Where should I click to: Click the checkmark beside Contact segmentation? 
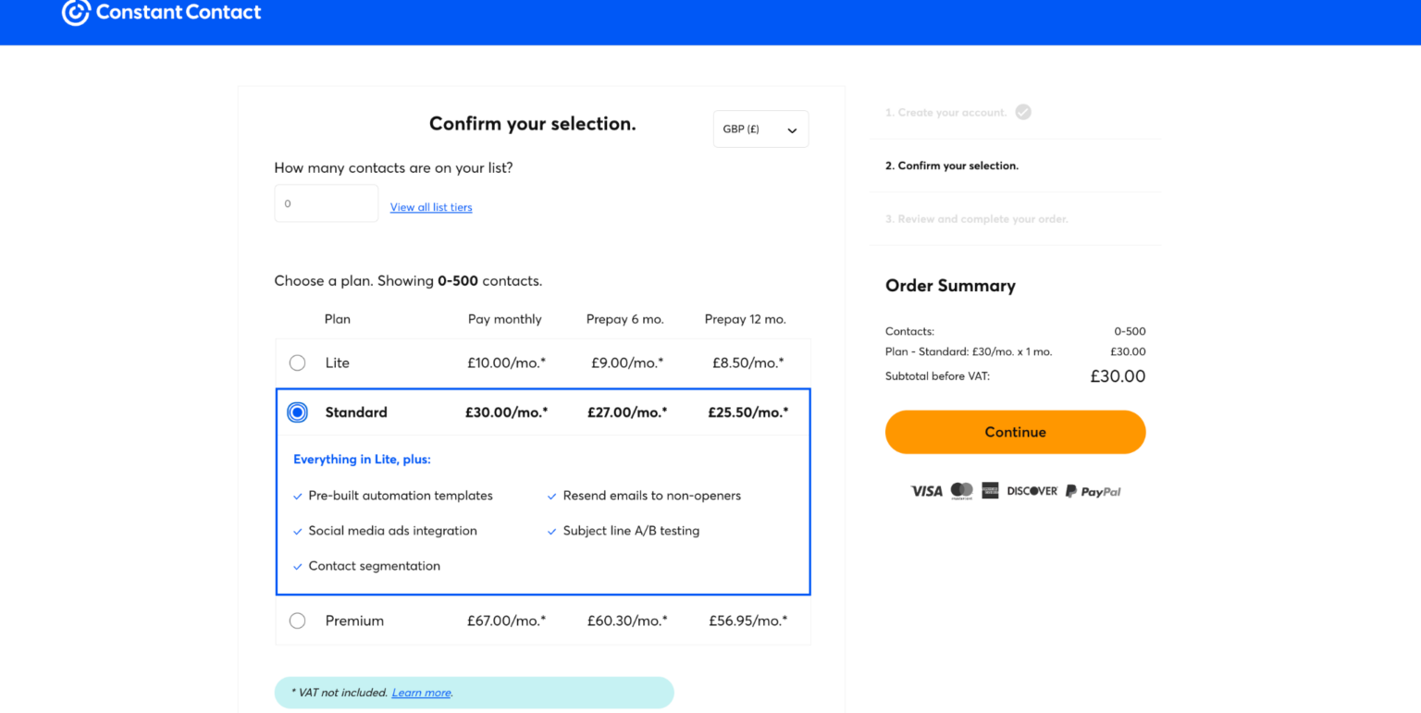(x=297, y=565)
